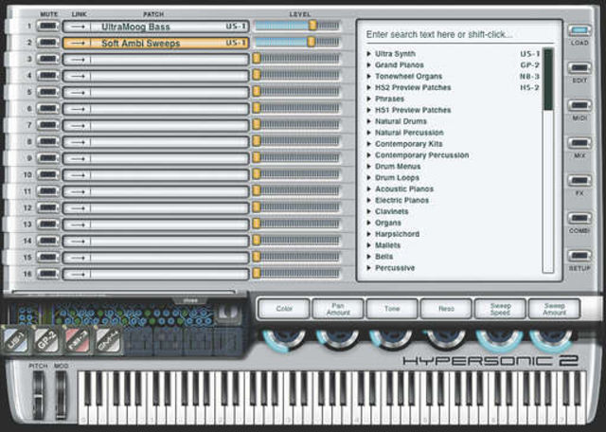Expand the Contemporary Kits category
Screen dimensions: 606x432
[369, 144]
